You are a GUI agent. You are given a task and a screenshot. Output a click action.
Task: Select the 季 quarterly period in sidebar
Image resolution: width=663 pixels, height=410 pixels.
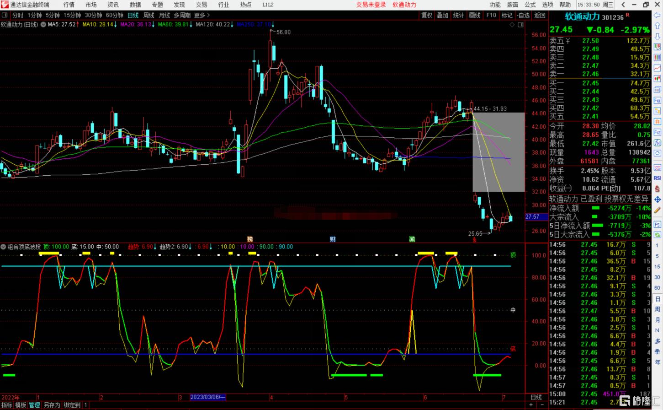point(658,351)
